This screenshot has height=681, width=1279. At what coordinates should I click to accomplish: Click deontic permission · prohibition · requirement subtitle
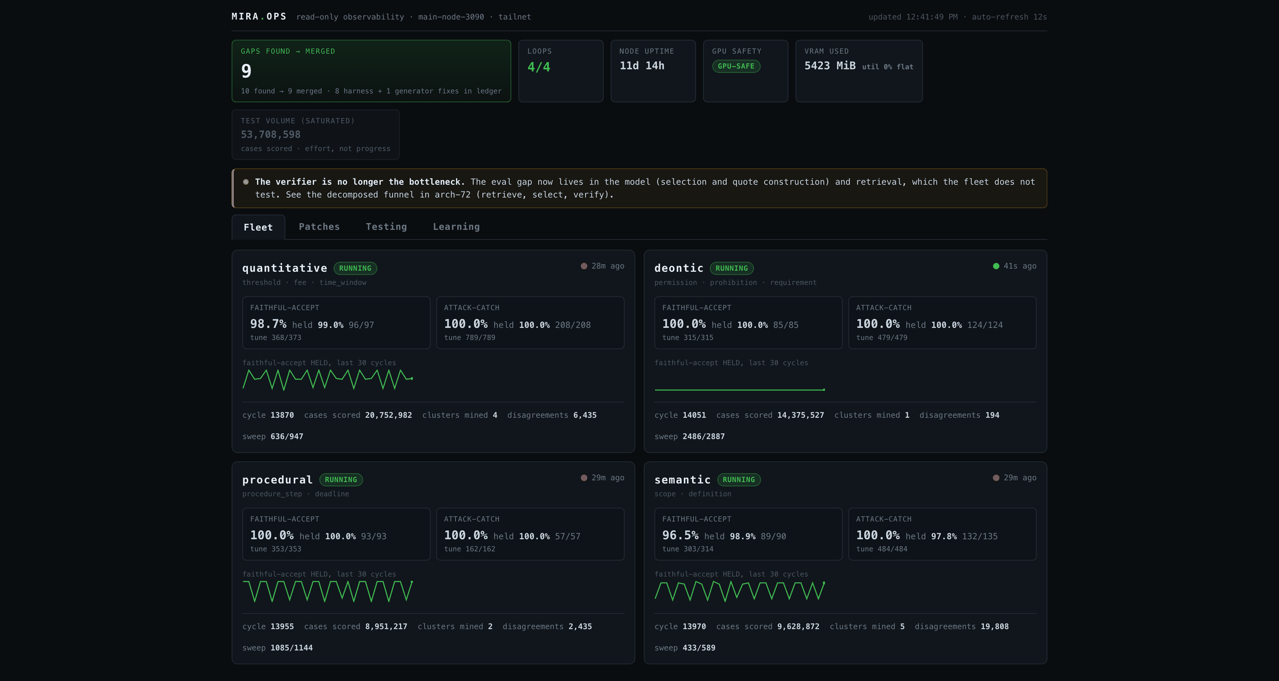tap(735, 282)
